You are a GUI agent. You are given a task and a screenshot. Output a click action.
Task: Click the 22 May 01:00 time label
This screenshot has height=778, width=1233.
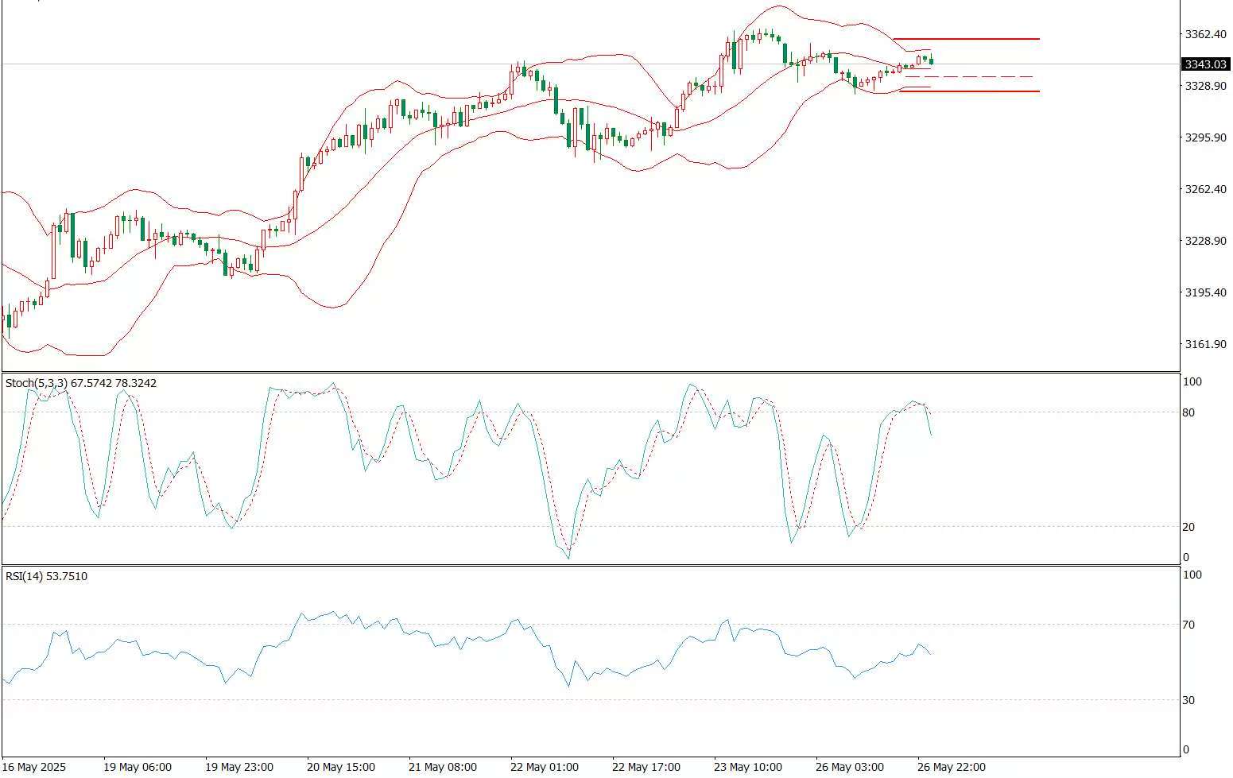click(x=545, y=767)
